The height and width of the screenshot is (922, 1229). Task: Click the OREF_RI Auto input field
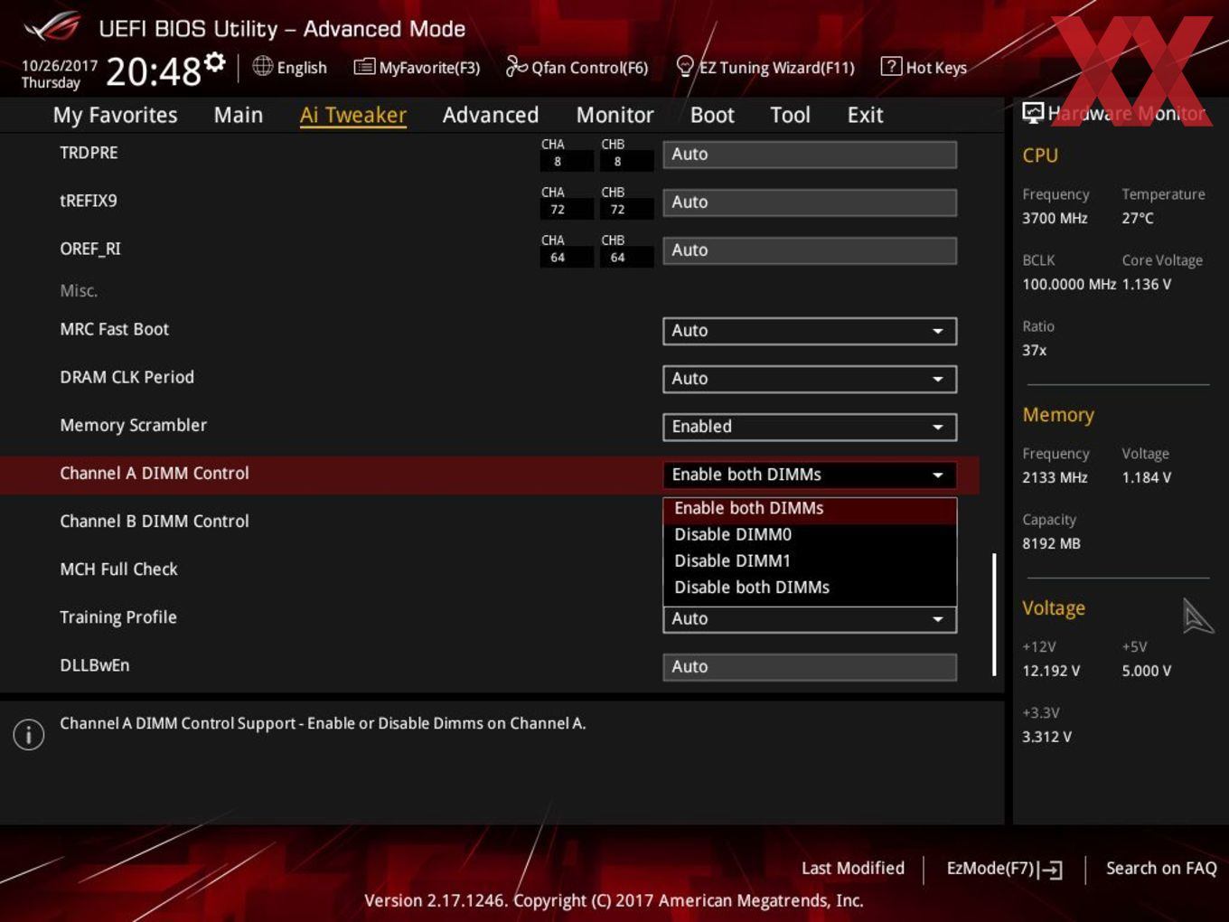pyautogui.click(x=810, y=250)
